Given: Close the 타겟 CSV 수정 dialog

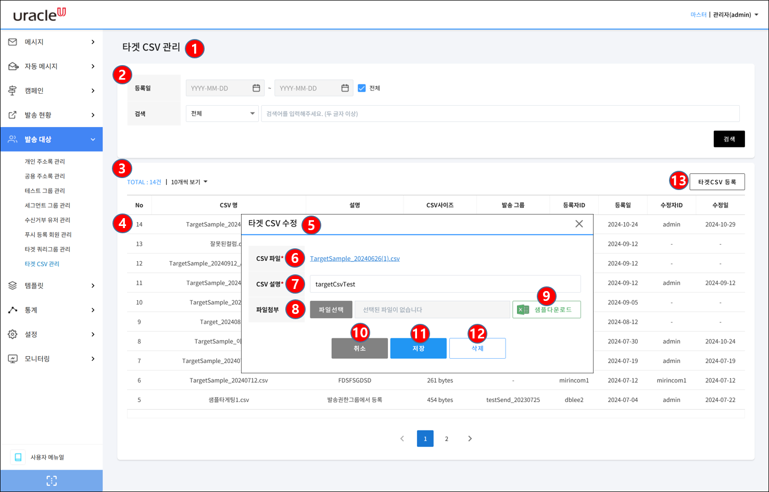Looking at the screenshot, I should click(579, 224).
